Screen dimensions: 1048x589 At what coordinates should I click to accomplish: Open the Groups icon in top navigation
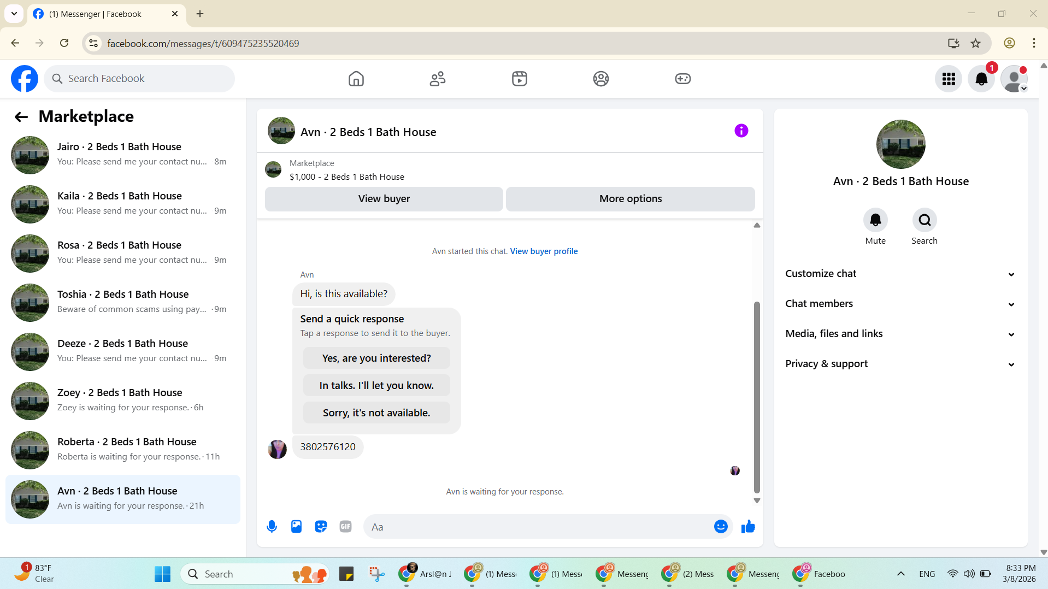click(x=601, y=79)
